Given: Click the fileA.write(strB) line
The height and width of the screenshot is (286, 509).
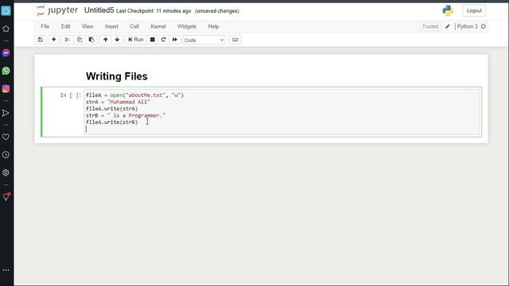Looking at the screenshot, I should pos(111,122).
